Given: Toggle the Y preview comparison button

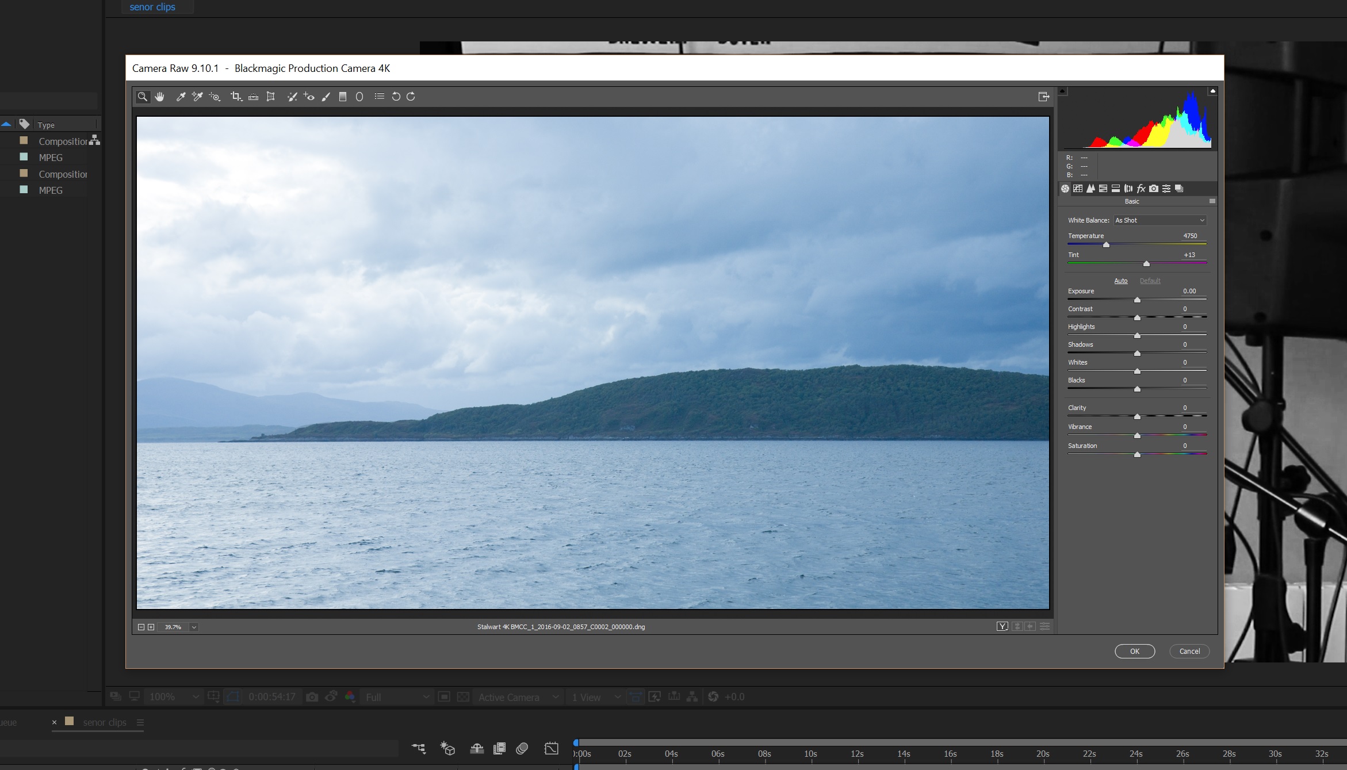Looking at the screenshot, I should click(x=1002, y=626).
